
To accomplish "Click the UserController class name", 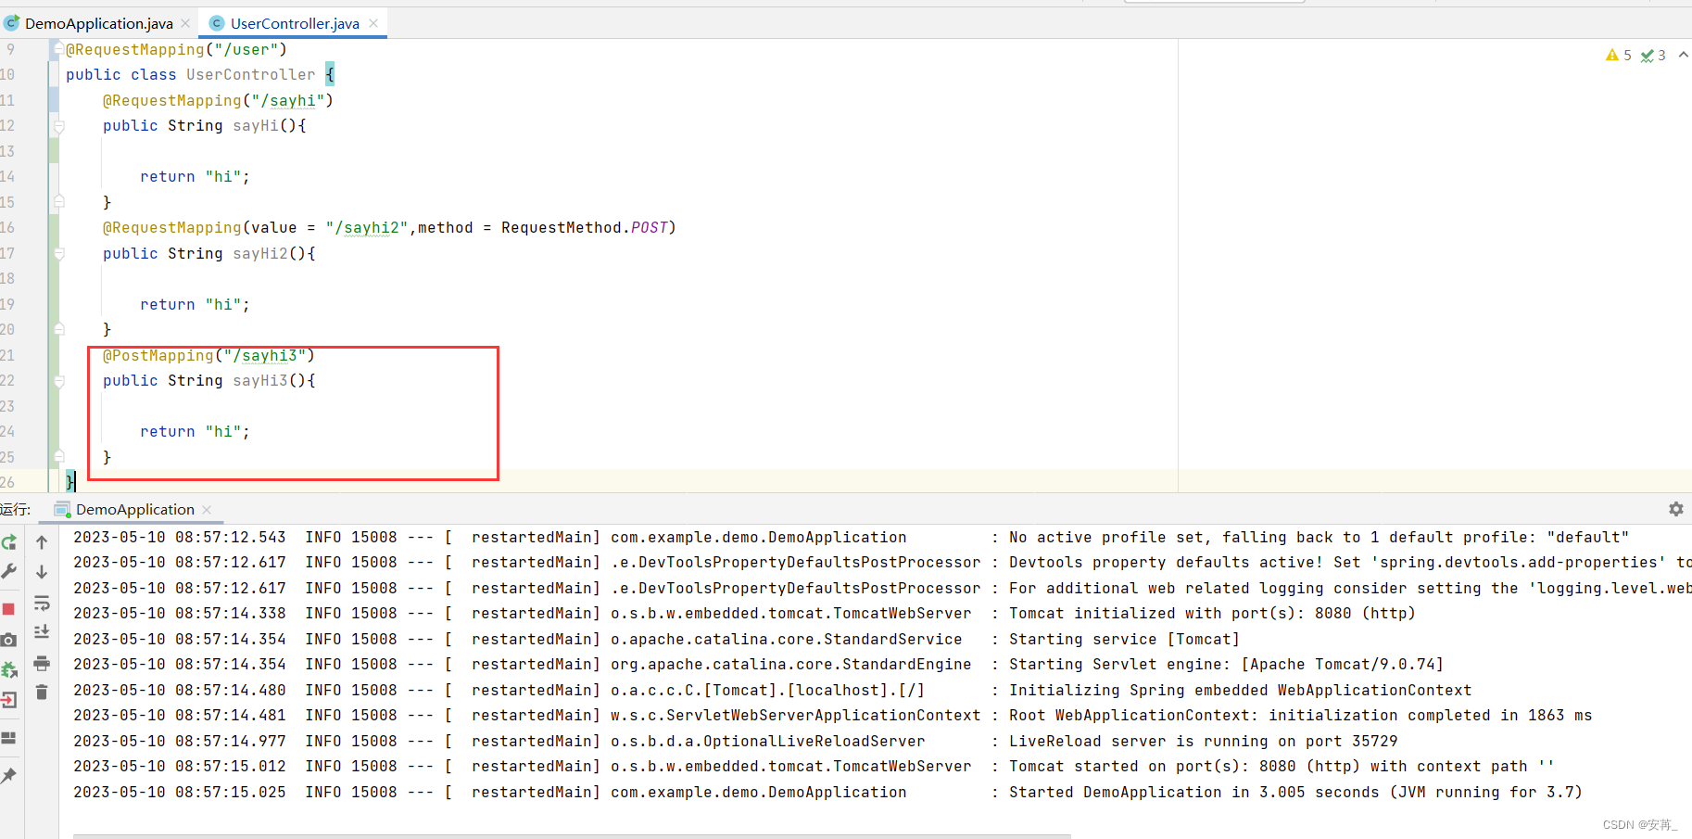I will click(x=251, y=75).
